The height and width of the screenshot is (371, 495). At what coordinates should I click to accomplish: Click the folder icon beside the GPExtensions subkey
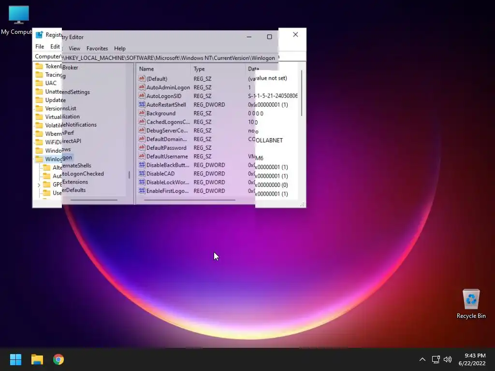tap(47, 184)
